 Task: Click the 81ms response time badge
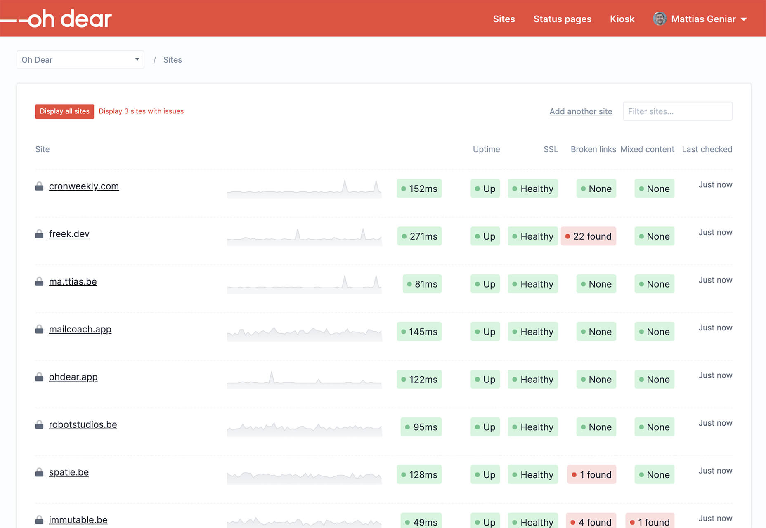pyautogui.click(x=422, y=284)
